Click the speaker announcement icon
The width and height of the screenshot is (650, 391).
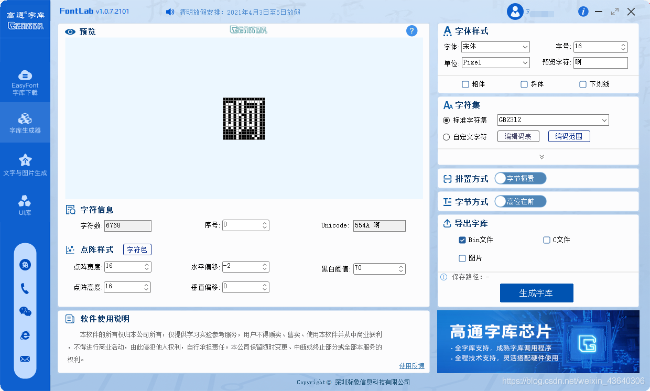click(170, 12)
